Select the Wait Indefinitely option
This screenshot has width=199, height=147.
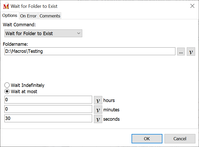click(x=7, y=85)
